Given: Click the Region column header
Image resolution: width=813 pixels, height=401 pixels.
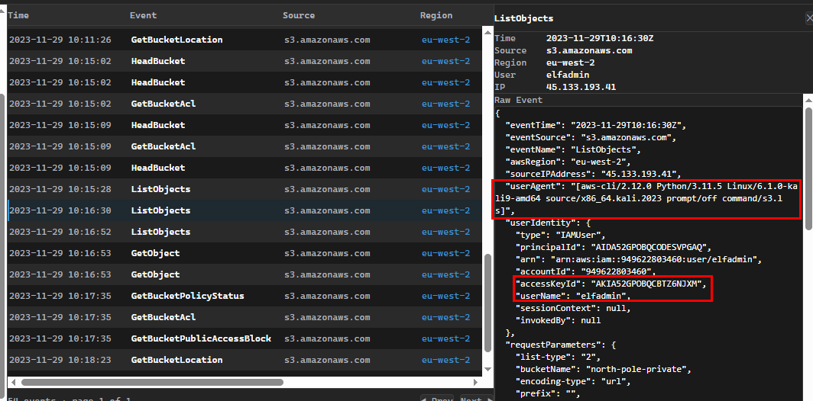Looking at the screenshot, I should pos(436,15).
